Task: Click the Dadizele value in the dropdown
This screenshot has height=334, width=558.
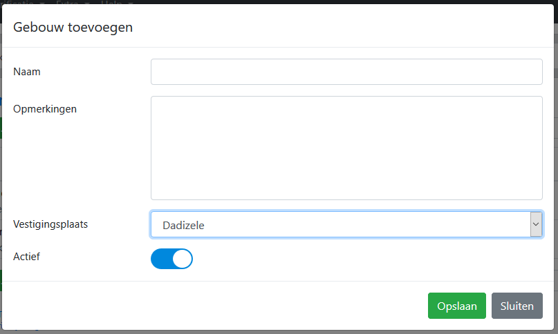Action: tap(183, 225)
